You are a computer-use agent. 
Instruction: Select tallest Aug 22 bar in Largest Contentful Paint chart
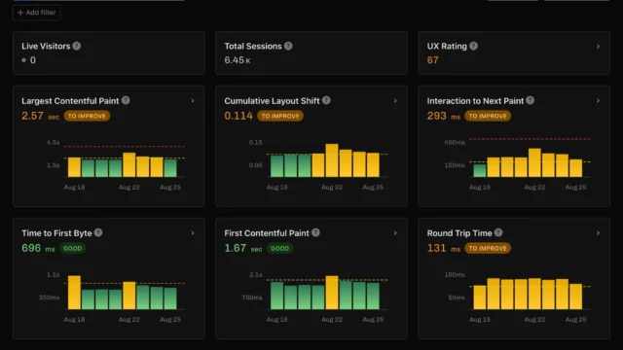(x=129, y=164)
